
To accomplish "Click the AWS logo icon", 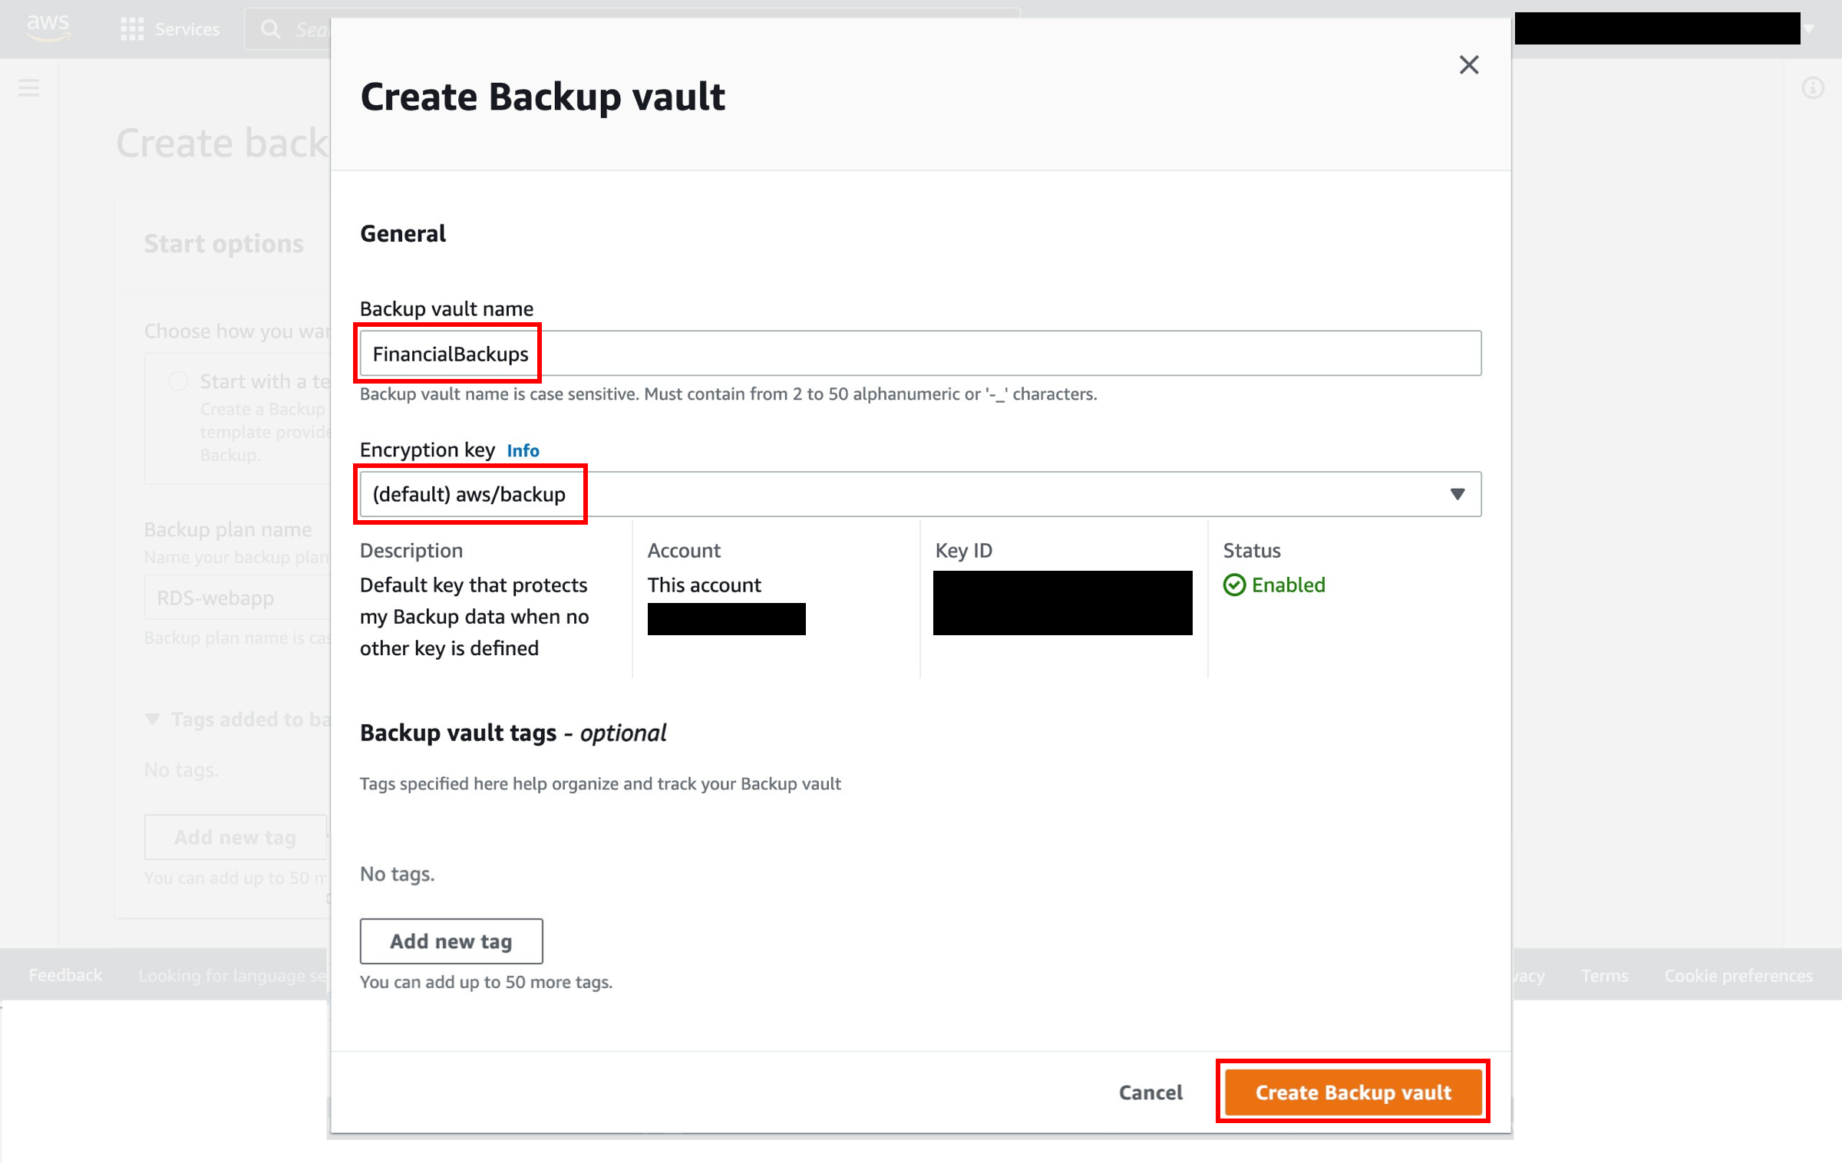I will (48, 28).
